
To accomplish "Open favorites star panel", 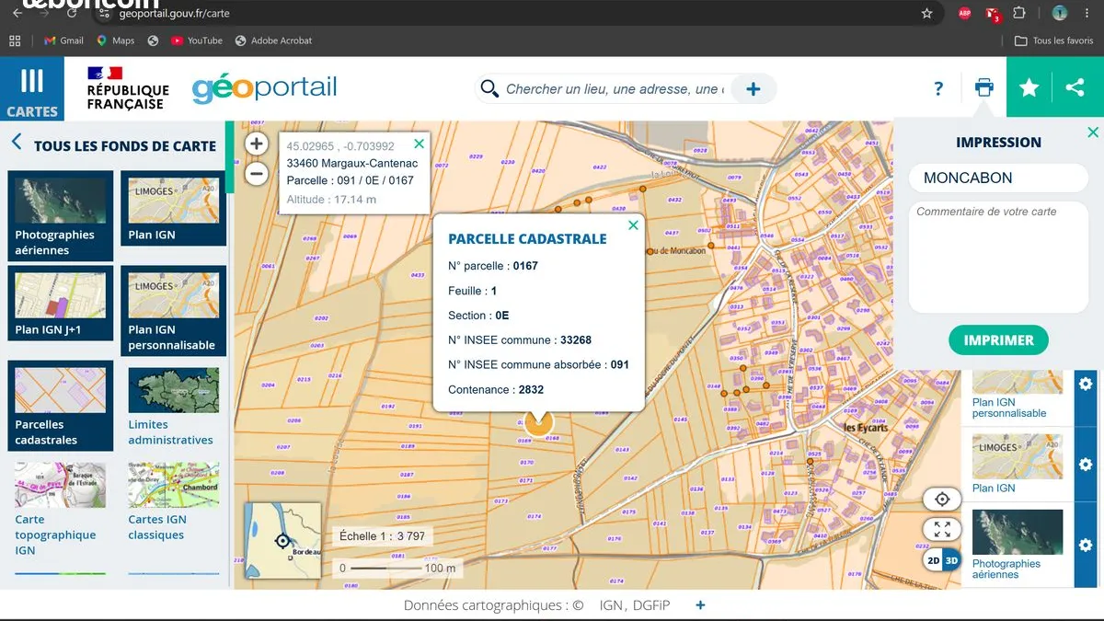I will [x=1029, y=87].
